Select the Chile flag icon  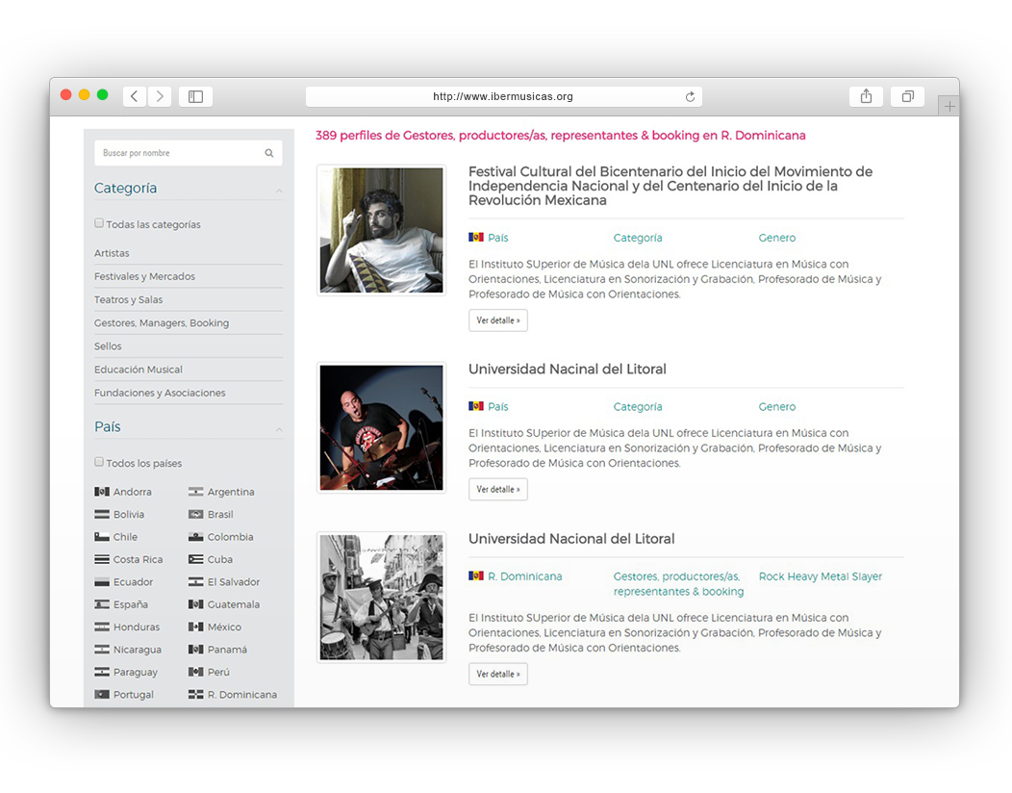tap(102, 537)
